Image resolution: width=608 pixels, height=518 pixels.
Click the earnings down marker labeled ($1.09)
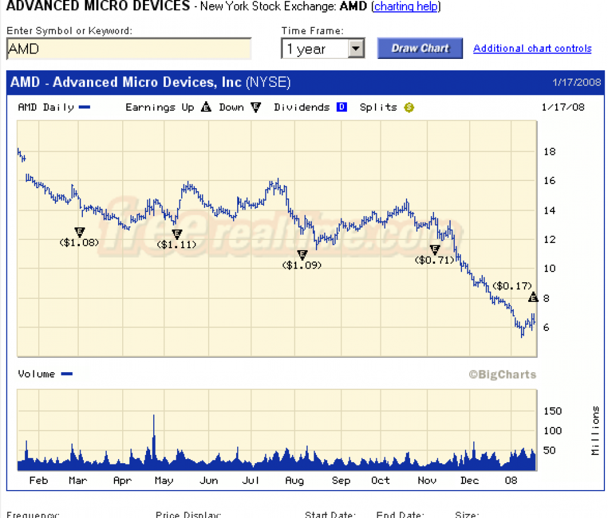302,255
